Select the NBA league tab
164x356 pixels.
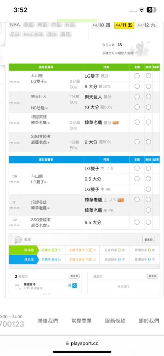click(x=15, y=25)
